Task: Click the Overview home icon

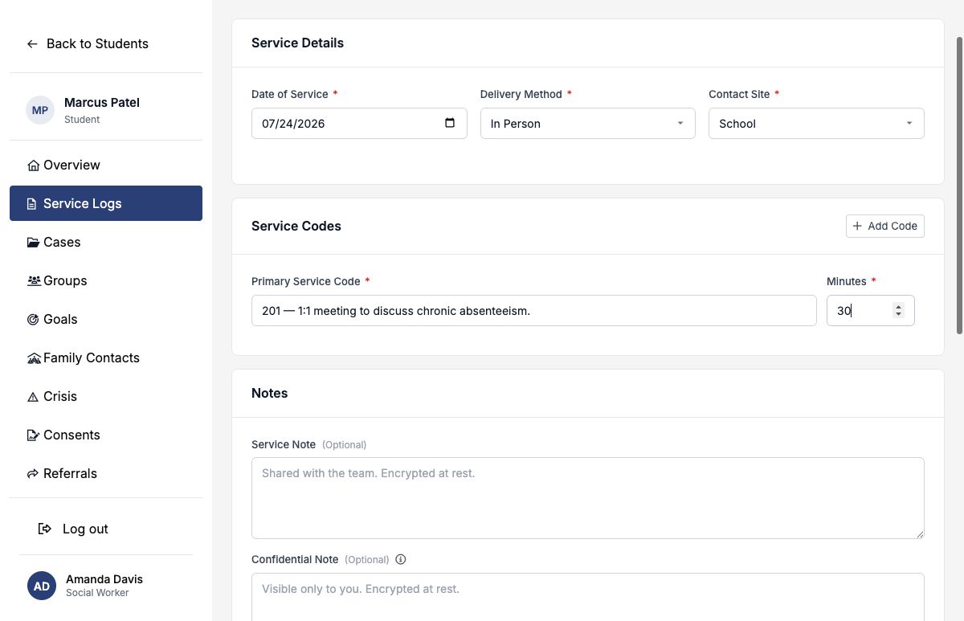Action: [x=33, y=165]
